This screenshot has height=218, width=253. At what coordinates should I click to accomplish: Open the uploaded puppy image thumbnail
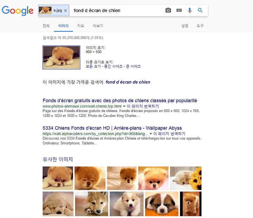pyautogui.click(x=61, y=57)
